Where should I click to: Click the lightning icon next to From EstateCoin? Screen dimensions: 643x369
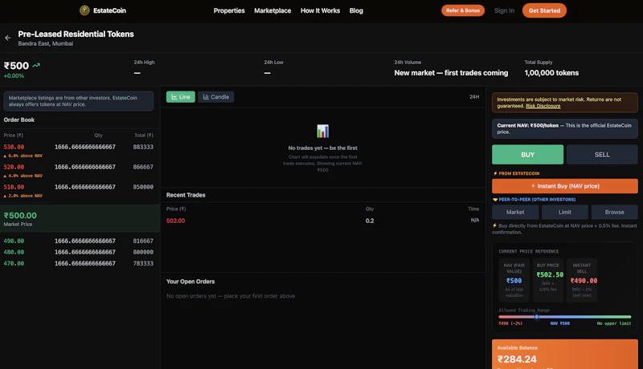click(495, 173)
